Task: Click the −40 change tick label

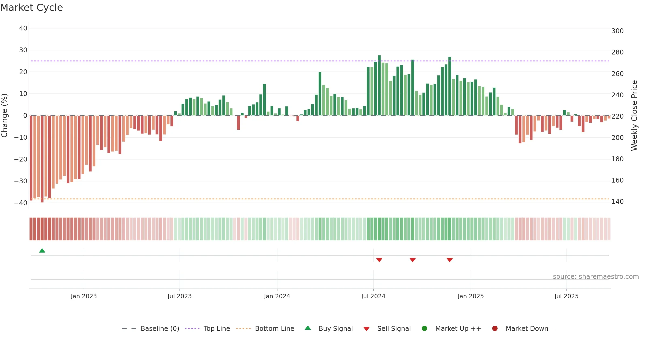Action: [21, 203]
